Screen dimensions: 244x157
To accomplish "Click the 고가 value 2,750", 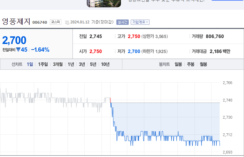I will click(x=134, y=36).
